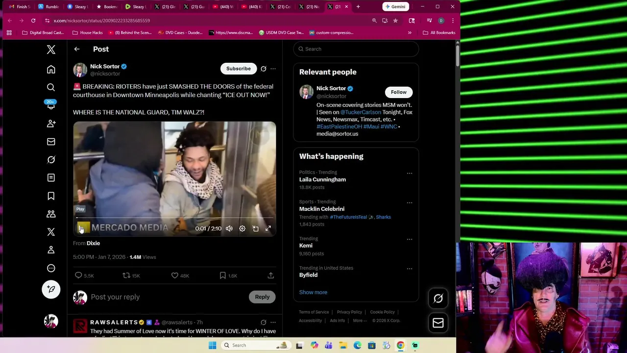Open File Explorer from taskbar
The image size is (627, 353).
pyautogui.click(x=343, y=345)
